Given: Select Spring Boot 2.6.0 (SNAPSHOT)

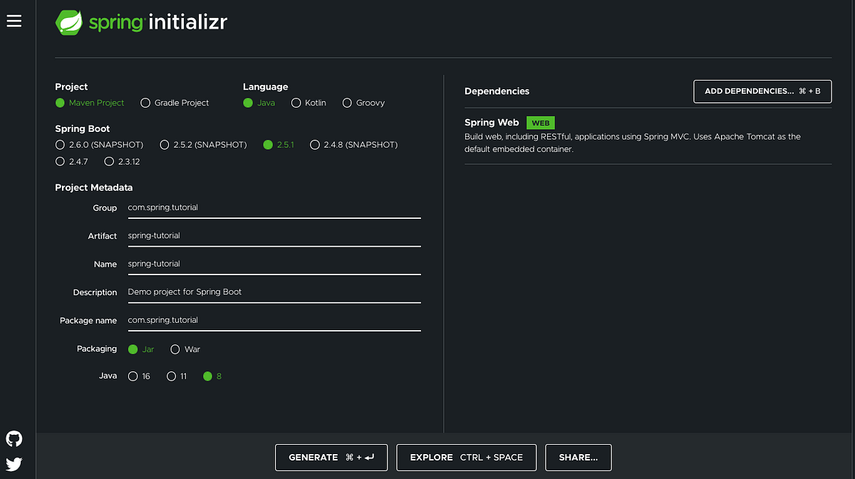Looking at the screenshot, I should click(60, 144).
